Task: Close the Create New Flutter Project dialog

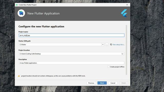Action: pos(127,5)
